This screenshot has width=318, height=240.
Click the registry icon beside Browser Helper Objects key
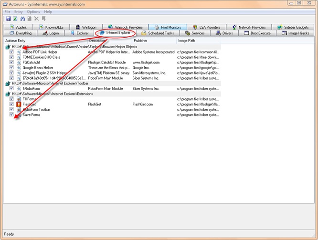pyautogui.click(x=8, y=47)
